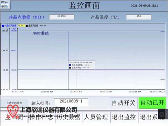Toggle the green 自动已开 indicator
This screenshot has height=126, width=168.
(x=152, y=103)
